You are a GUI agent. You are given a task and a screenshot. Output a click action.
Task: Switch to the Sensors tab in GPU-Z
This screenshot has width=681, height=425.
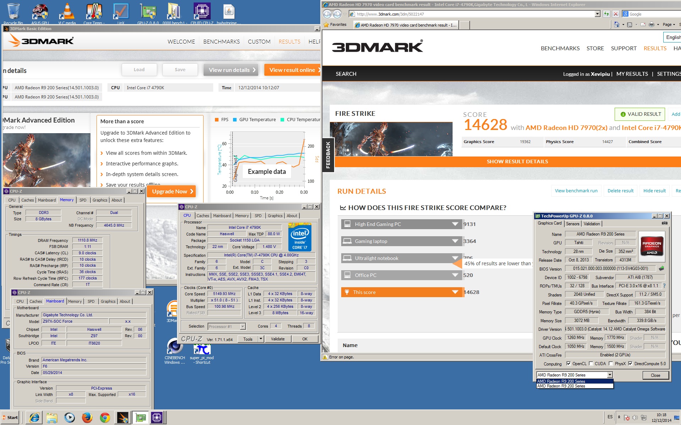coord(572,223)
